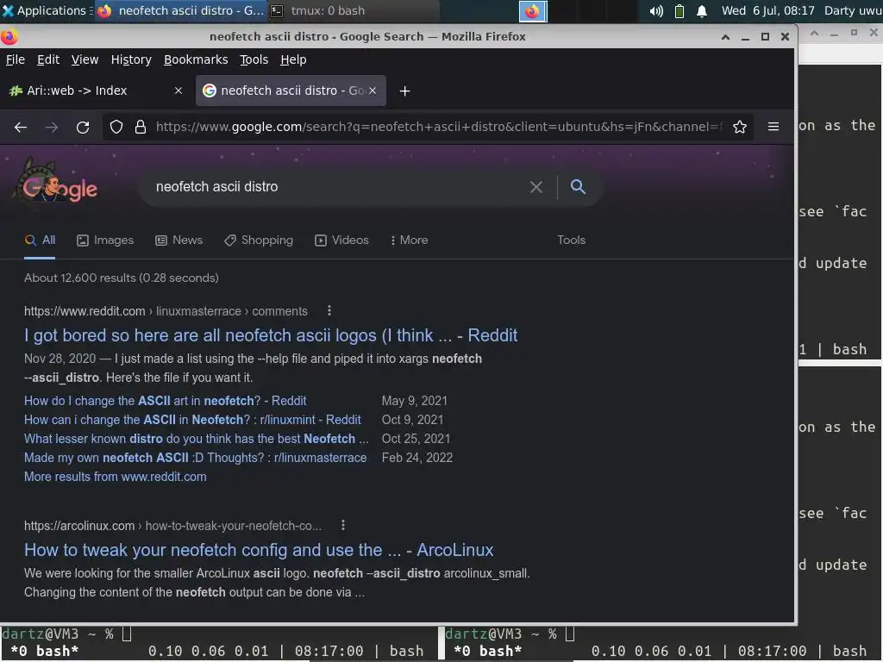Image resolution: width=883 pixels, height=662 pixels.
Task: Open the Help menu
Action: (x=293, y=59)
